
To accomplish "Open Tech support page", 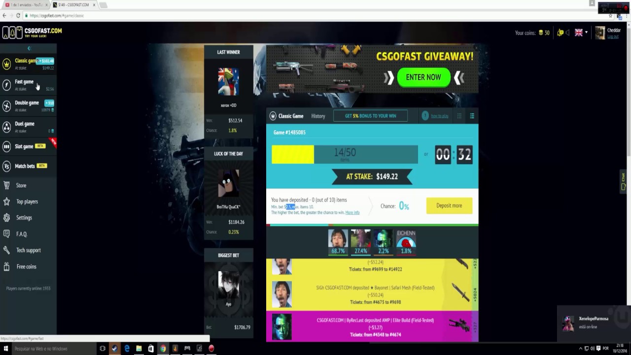I will tap(29, 250).
